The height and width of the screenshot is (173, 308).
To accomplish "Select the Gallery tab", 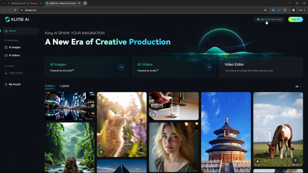I will pyautogui.click(x=50, y=86).
